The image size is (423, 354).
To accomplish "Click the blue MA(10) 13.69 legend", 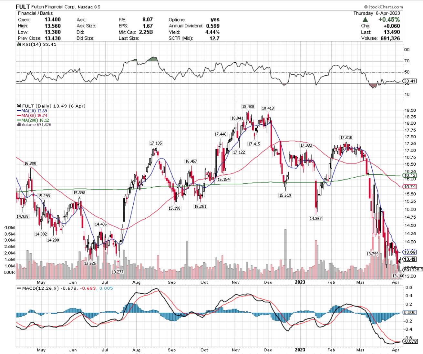I will [x=32, y=111].
